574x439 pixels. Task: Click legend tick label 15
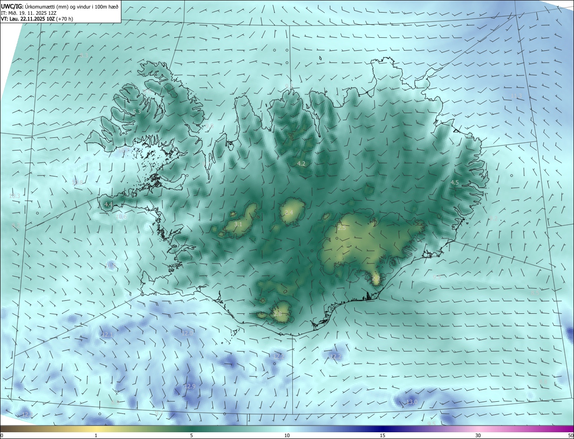tap(383, 435)
